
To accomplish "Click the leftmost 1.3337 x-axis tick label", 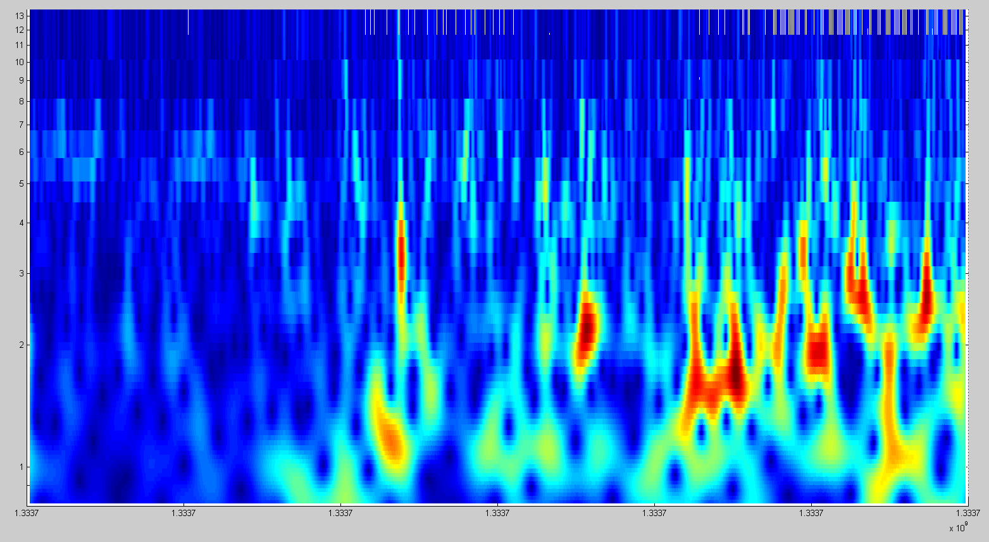I will pyautogui.click(x=27, y=513).
